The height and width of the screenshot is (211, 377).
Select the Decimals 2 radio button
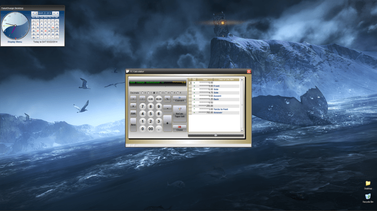(154, 93)
